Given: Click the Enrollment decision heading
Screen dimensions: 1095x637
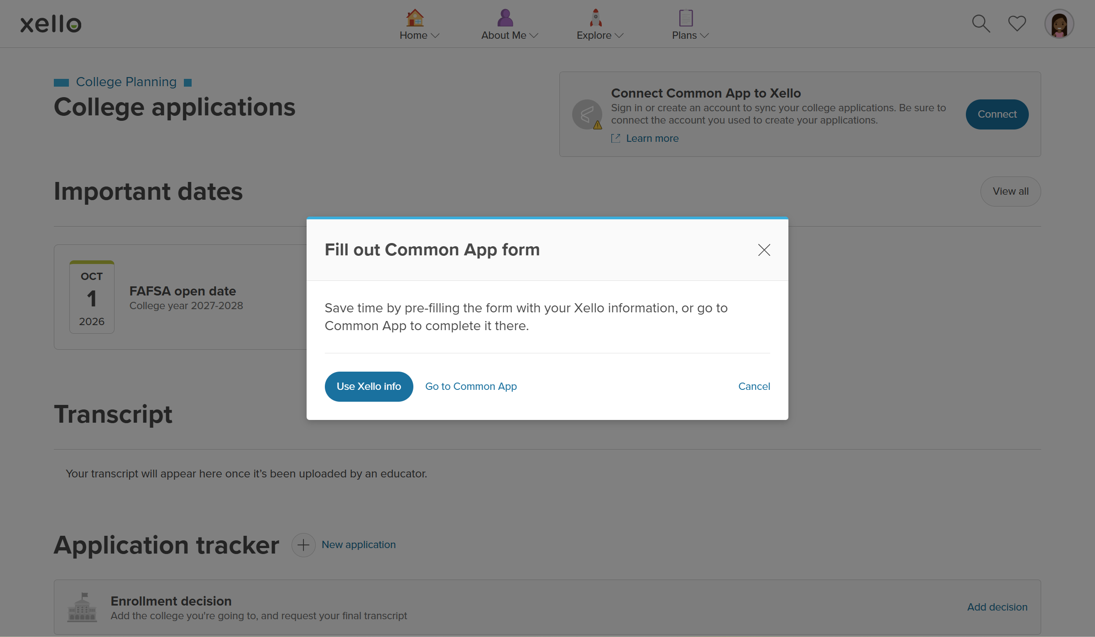Looking at the screenshot, I should pos(171,601).
